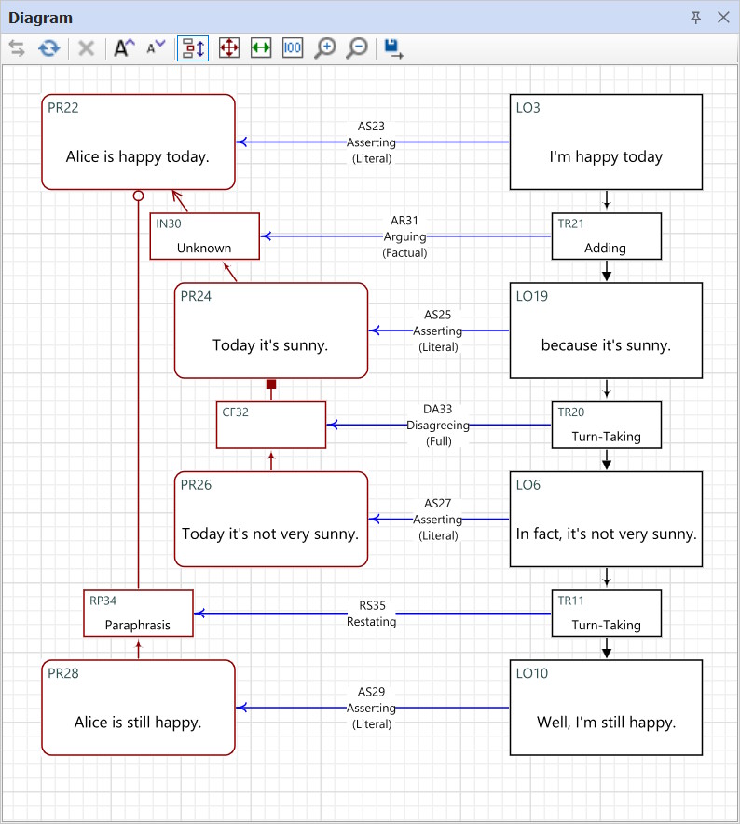Toggle the vertical layout direction button
The image size is (740, 824).
click(x=193, y=48)
